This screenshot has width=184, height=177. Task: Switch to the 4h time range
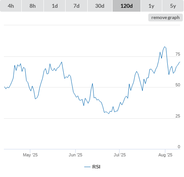(x=11, y=6)
